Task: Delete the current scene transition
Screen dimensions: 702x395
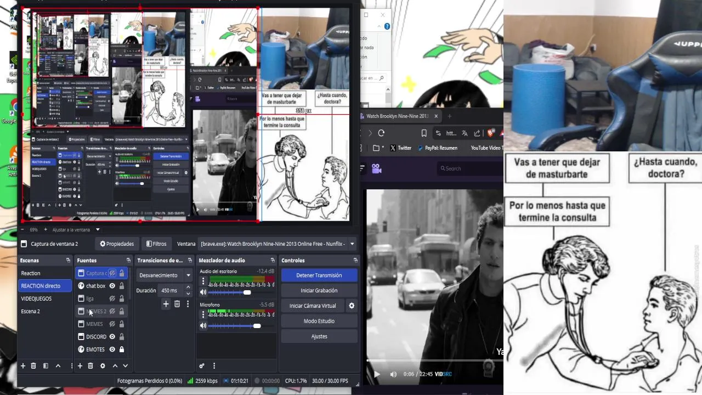Action: point(177,304)
